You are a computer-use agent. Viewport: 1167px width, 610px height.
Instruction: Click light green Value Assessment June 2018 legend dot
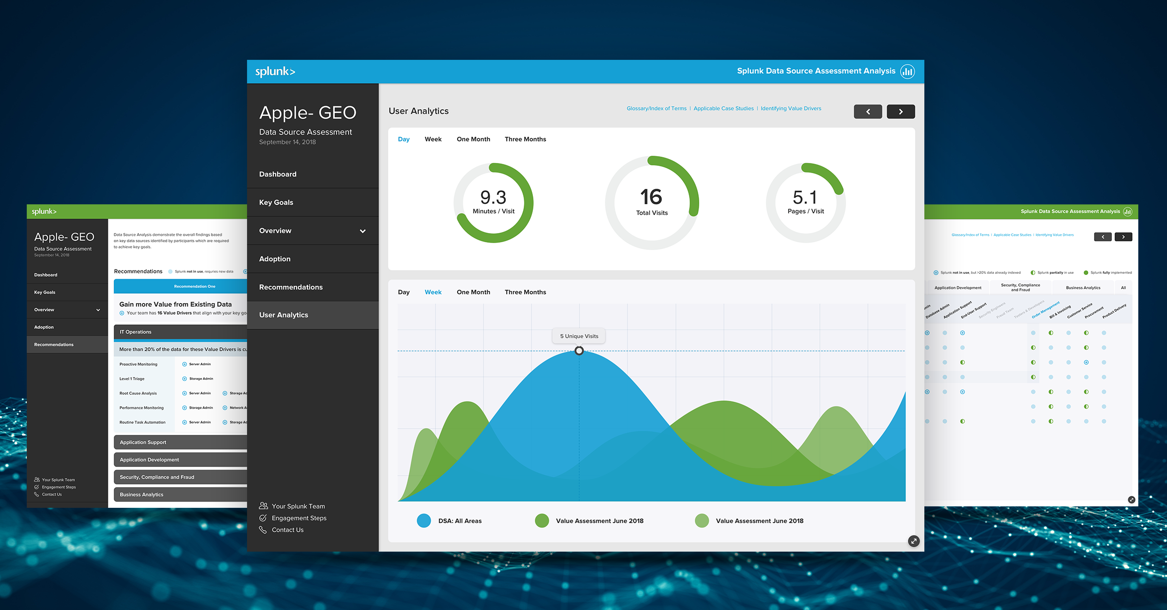(702, 520)
